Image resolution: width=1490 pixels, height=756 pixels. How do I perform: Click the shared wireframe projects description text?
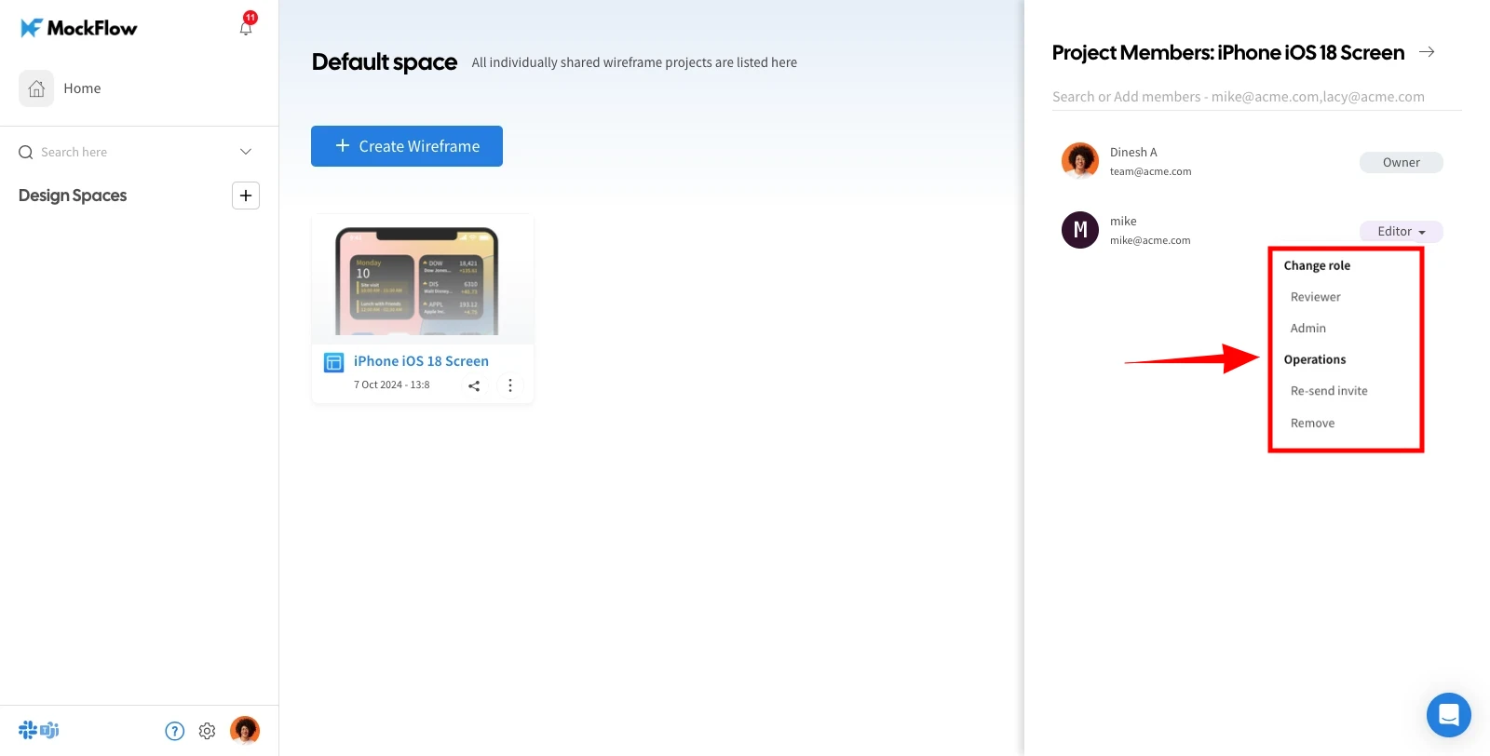point(634,62)
